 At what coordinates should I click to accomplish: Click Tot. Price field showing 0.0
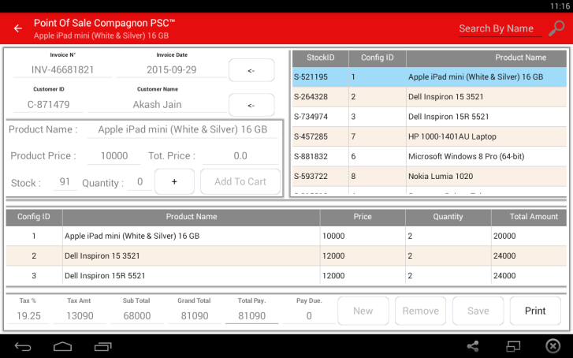[x=240, y=156]
